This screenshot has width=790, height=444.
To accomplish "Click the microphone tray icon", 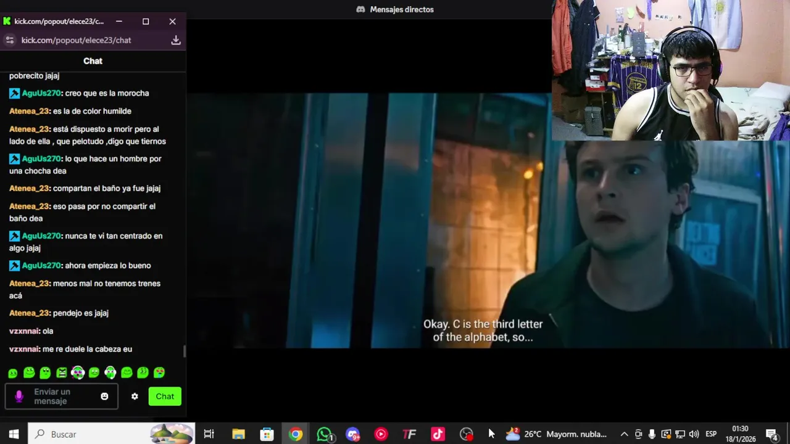I will click(652, 434).
